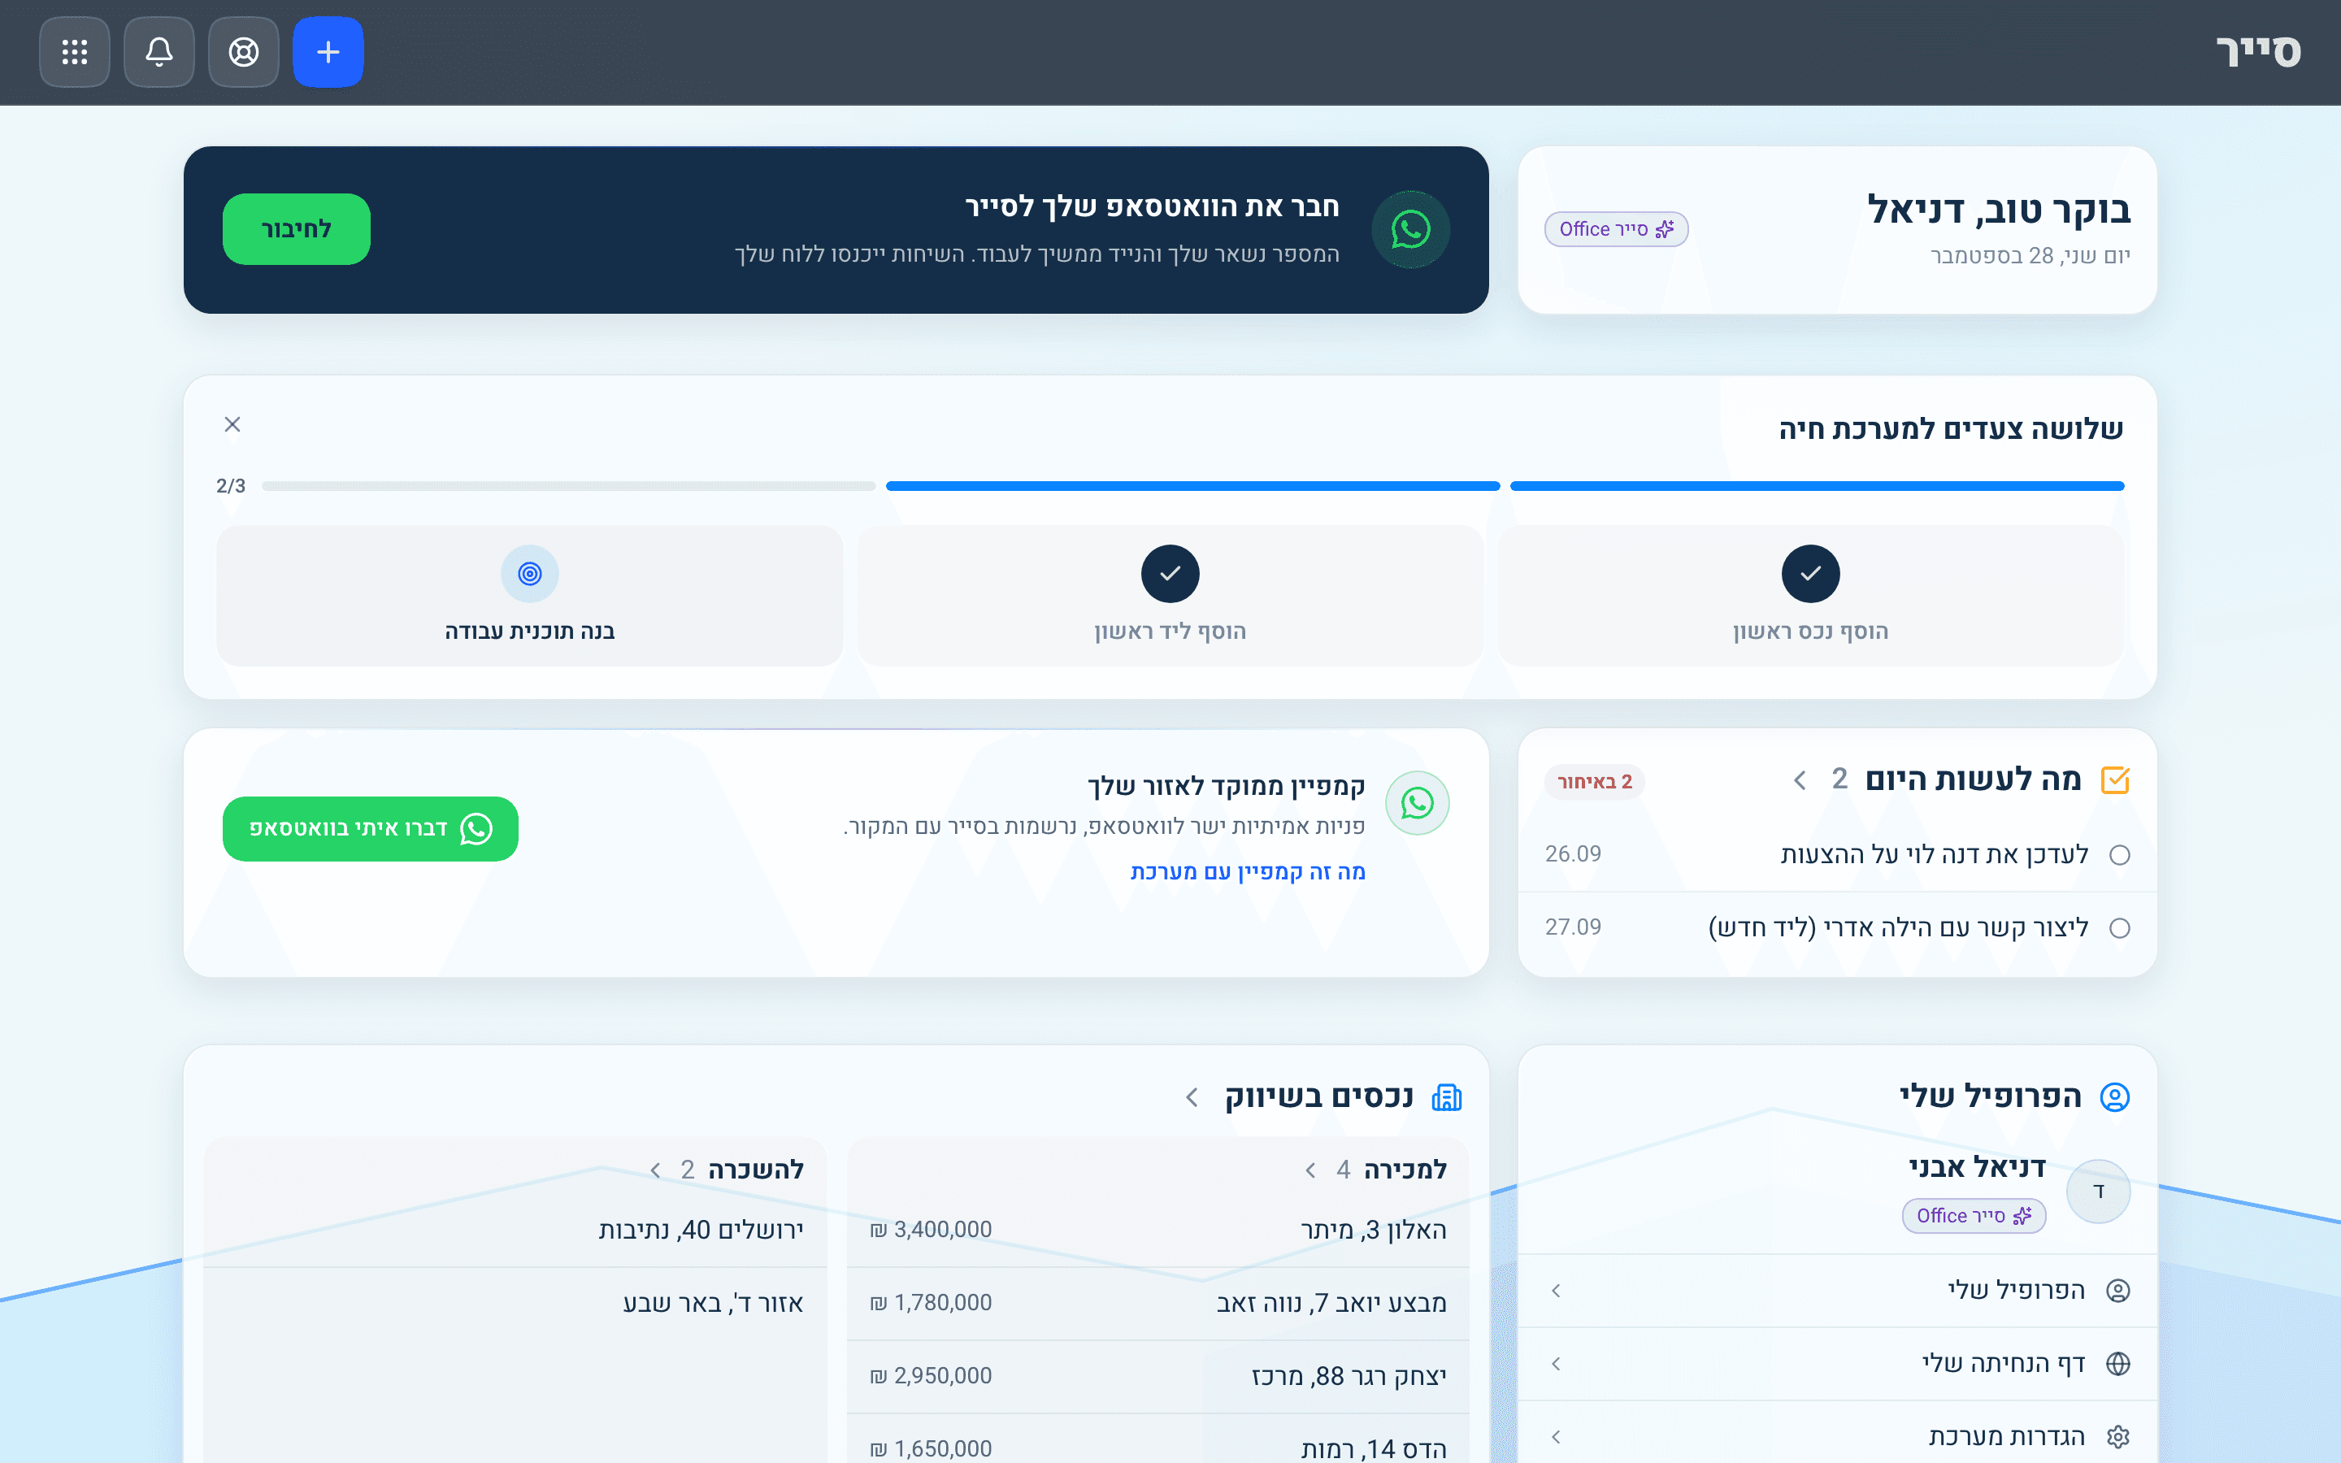Click the 2 באיחור overdue badge
Viewport: 2341px width, 1463px height.
coord(1594,782)
